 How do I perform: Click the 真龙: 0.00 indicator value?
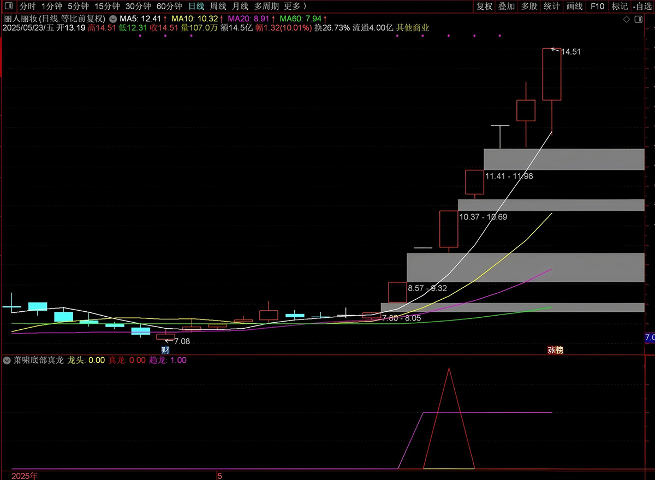(127, 360)
